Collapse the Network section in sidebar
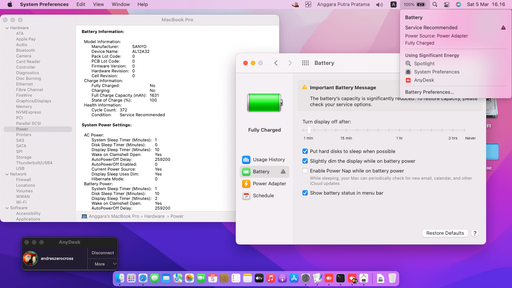 coord(7,174)
